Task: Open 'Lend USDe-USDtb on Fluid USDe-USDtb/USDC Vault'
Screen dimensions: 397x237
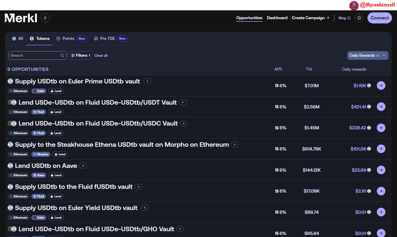Action: (x=98, y=124)
